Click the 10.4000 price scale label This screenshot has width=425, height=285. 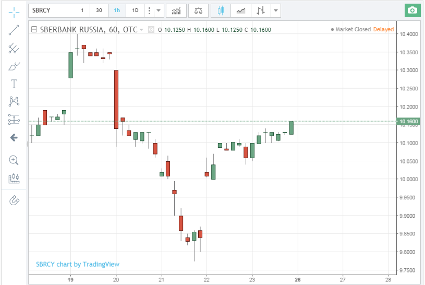[x=409, y=34]
